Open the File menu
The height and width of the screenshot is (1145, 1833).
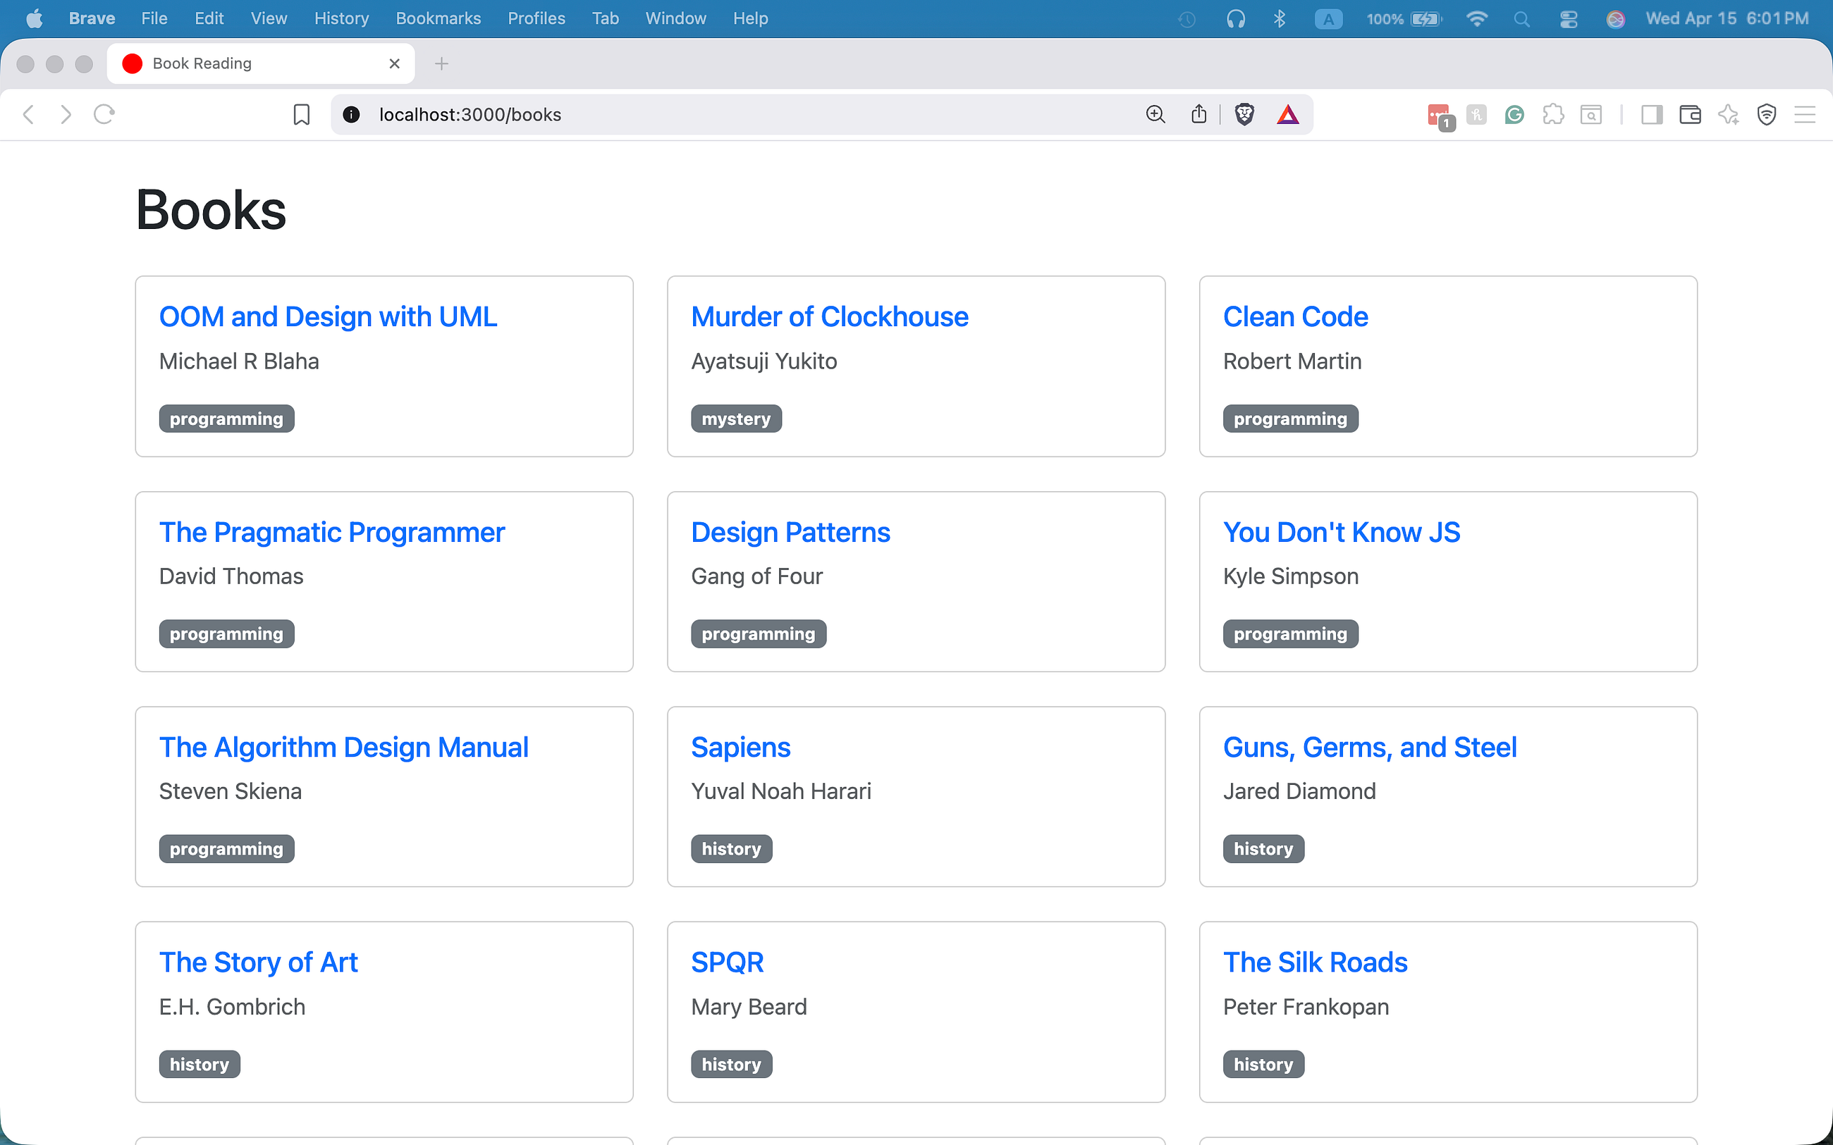pos(154,18)
